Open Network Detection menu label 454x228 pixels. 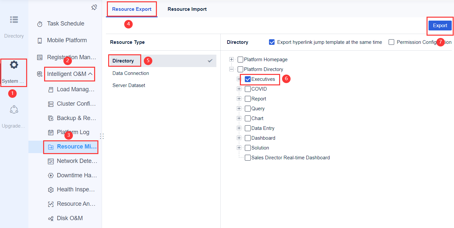tap(77, 161)
